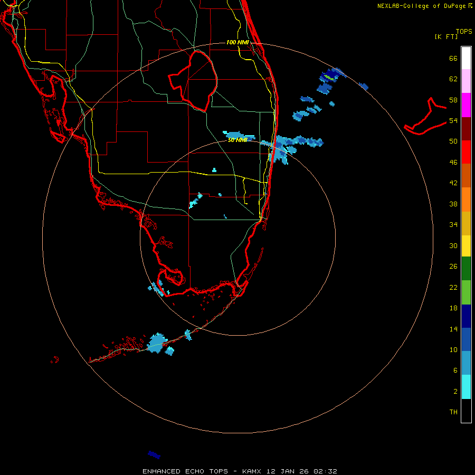Click the isolated navy echo near bottom edge
This screenshot has height=475, width=475.
click(154, 455)
